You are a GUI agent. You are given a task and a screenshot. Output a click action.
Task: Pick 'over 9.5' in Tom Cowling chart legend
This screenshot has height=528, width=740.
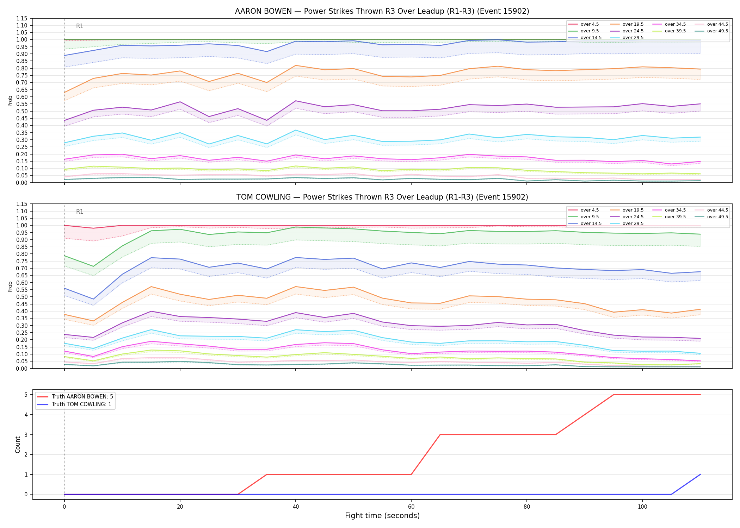click(x=584, y=217)
